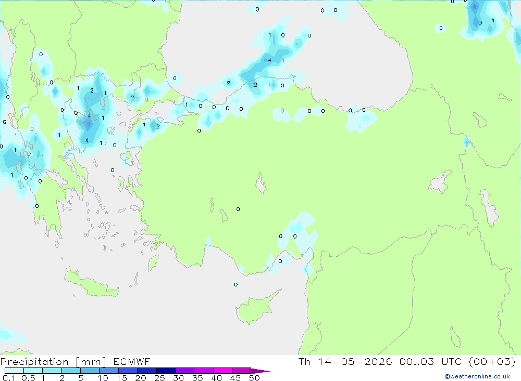Click the legend label '30'
The width and height of the screenshot is (521, 381).
(x=179, y=378)
